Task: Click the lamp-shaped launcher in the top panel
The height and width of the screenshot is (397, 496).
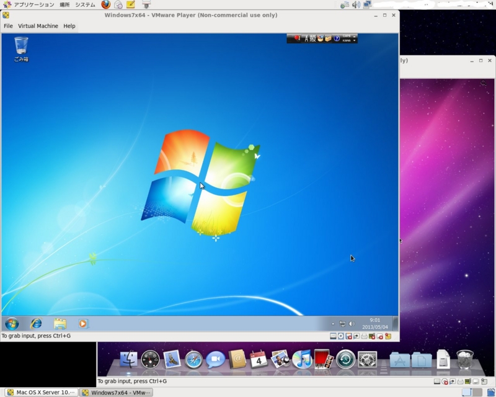Action: pyautogui.click(x=146, y=4)
